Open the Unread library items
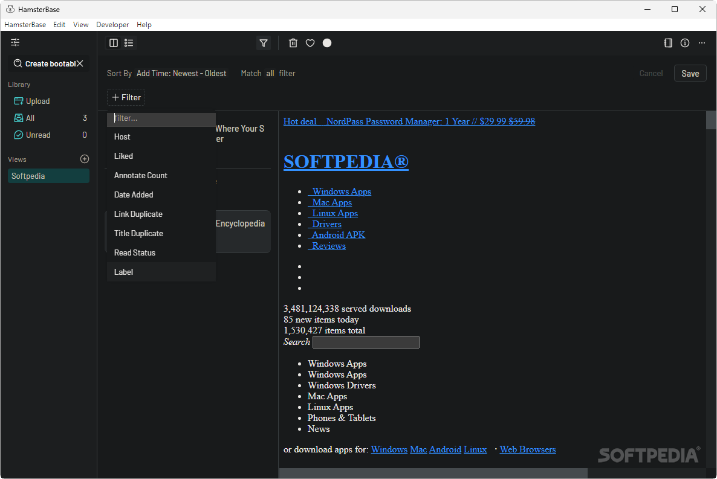717x479 pixels. [48, 135]
